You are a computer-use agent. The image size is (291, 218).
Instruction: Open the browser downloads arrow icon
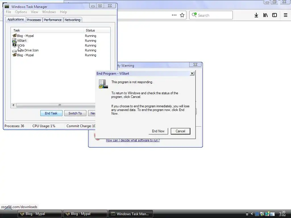(256, 15)
